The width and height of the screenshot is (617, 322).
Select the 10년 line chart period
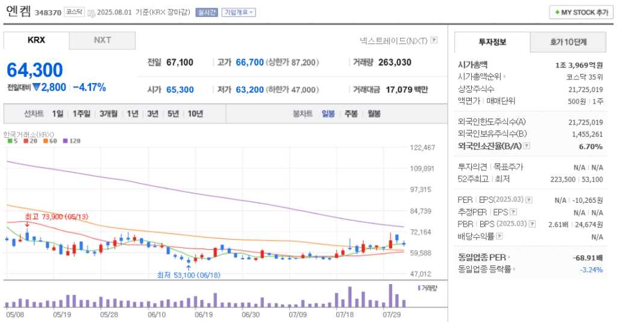tap(195, 114)
